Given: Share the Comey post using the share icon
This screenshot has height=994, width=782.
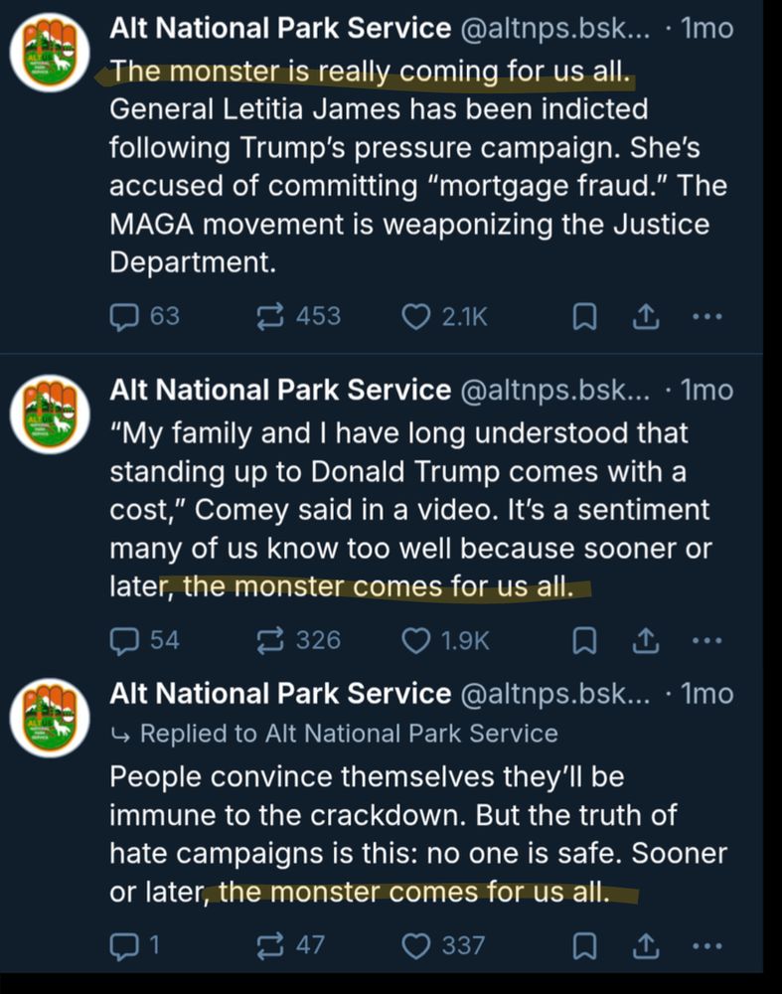Looking at the screenshot, I should [x=645, y=640].
